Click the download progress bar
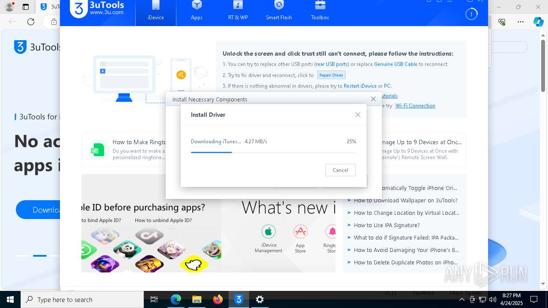This screenshot has width=548, height=308. [x=273, y=152]
